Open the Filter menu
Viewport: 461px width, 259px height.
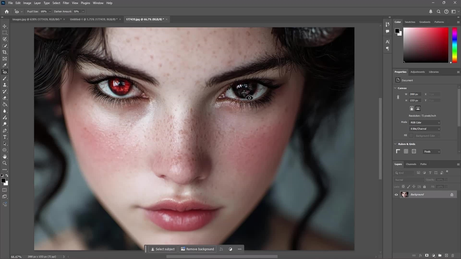tap(66, 3)
